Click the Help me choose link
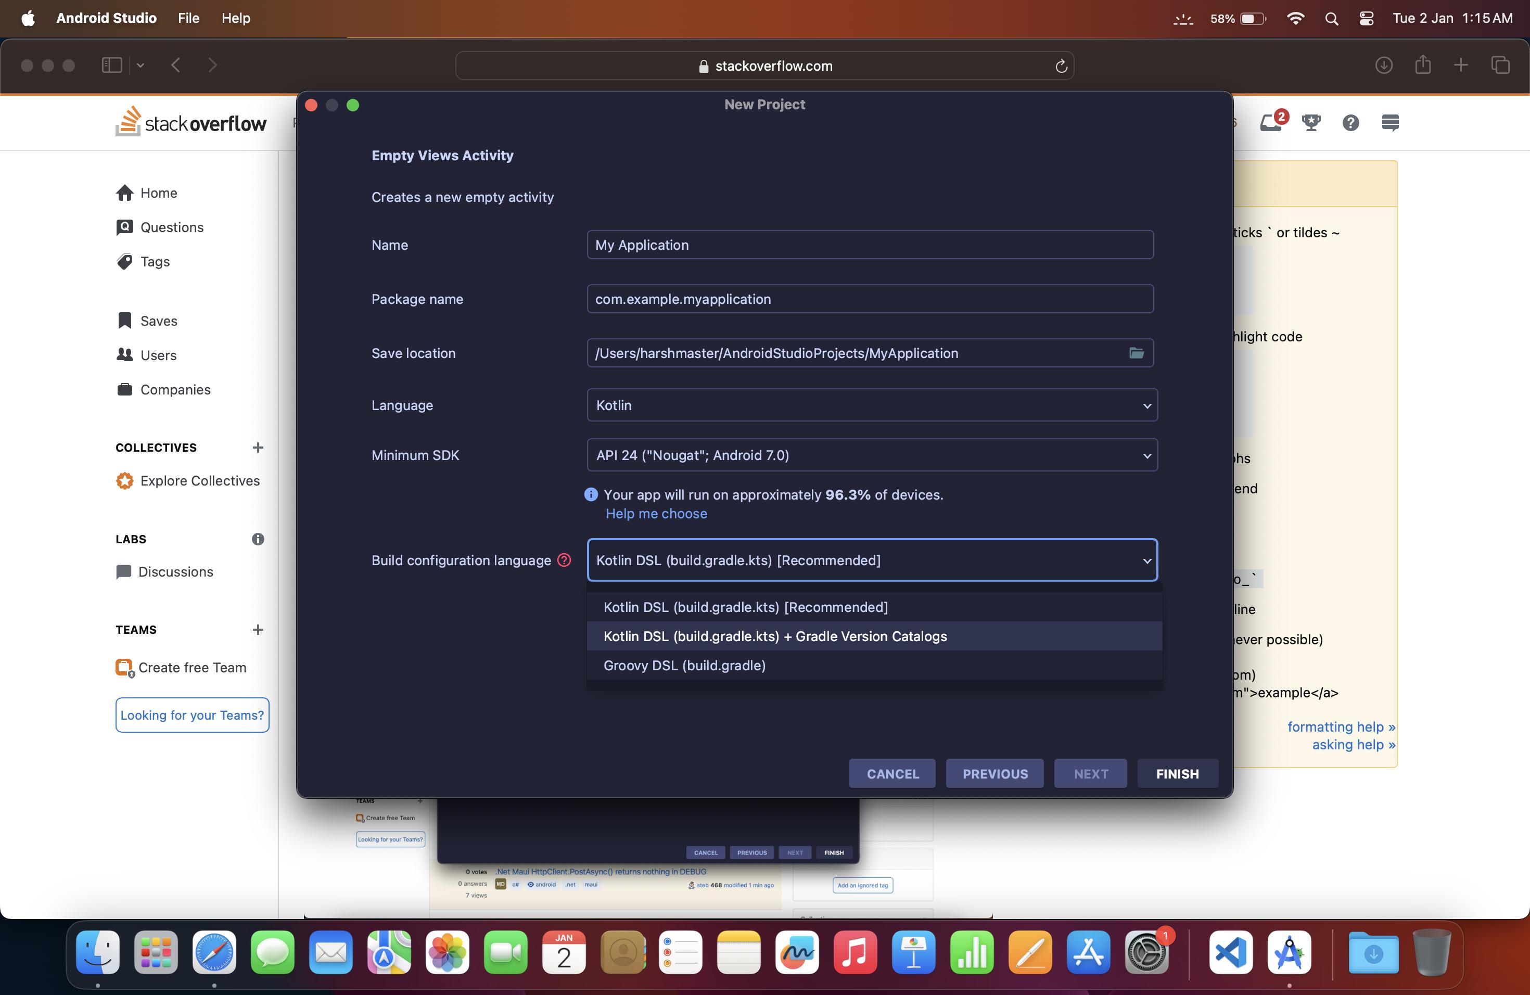 point(656,514)
